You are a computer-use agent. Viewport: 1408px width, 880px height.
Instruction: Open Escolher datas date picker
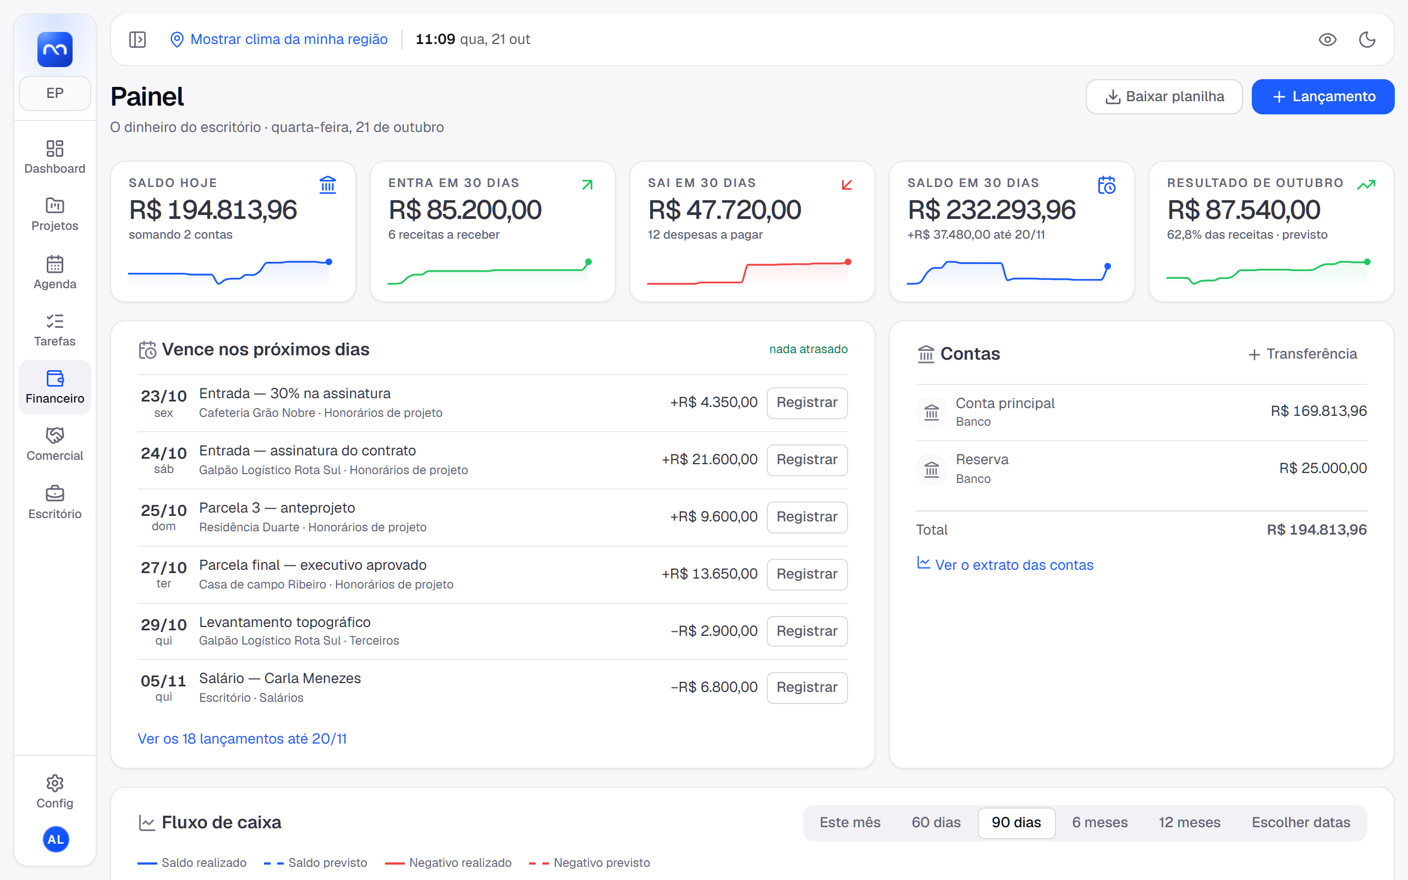pos(1300,822)
